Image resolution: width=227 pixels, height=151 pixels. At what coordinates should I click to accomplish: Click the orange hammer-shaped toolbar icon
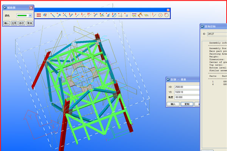tap(140, 15)
